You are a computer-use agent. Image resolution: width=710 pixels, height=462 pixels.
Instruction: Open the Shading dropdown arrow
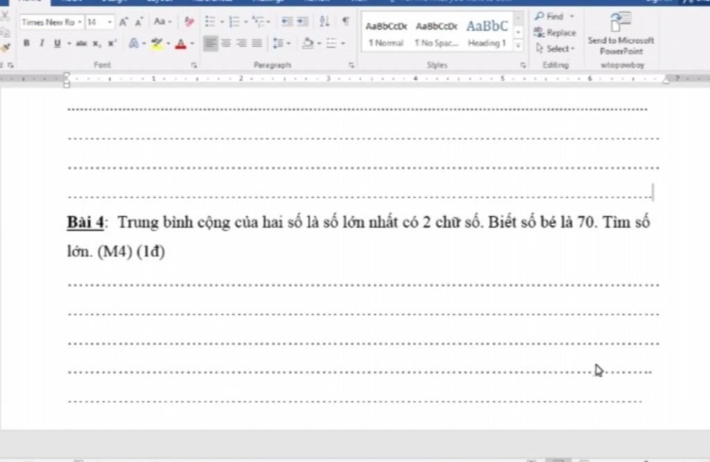tap(319, 44)
